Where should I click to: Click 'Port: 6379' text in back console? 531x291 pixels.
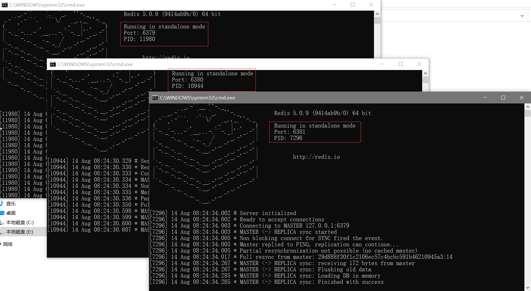[x=139, y=33]
